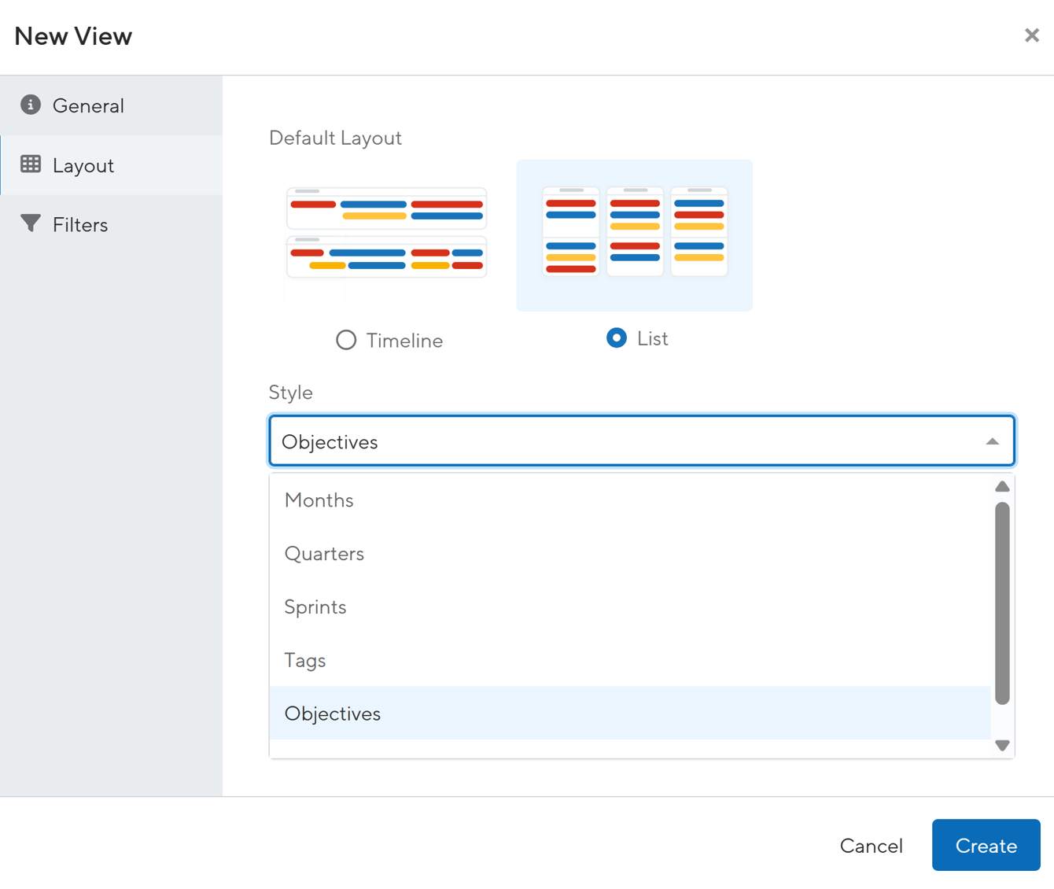Viewport: 1054px width, 889px height.
Task: Click the dropdown list scroll down arrow
Action: click(x=1002, y=745)
